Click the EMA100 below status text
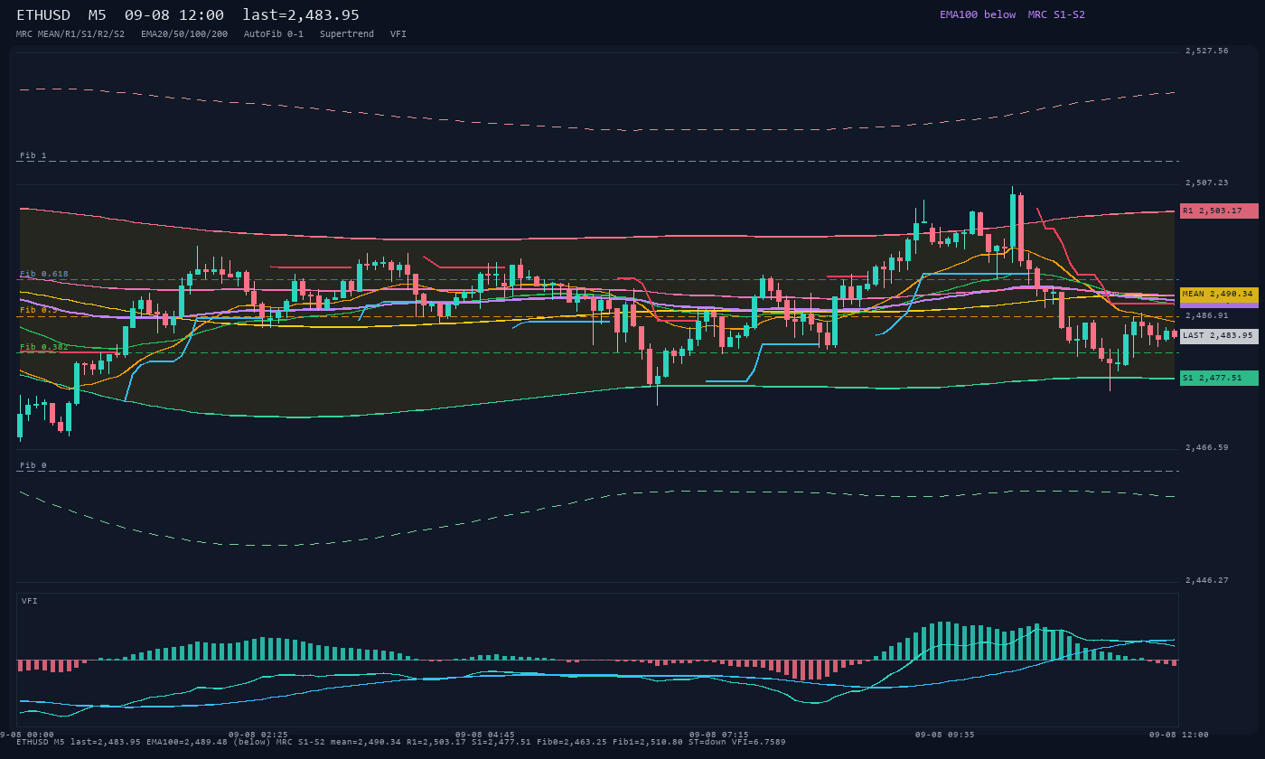 click(x=978, y=14)
